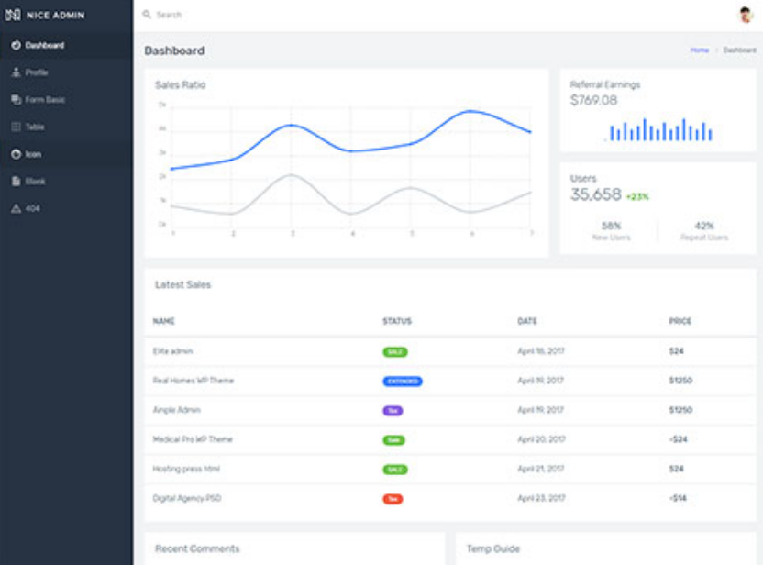
Task: Click the blue EXTENDED status badge
Action: point(403,381)
